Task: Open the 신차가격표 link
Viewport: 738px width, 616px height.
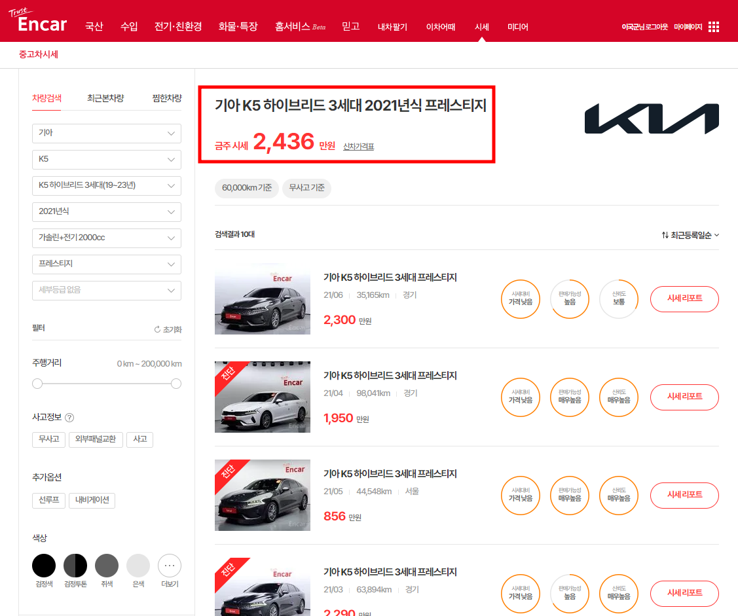Action: pos(359,147)
